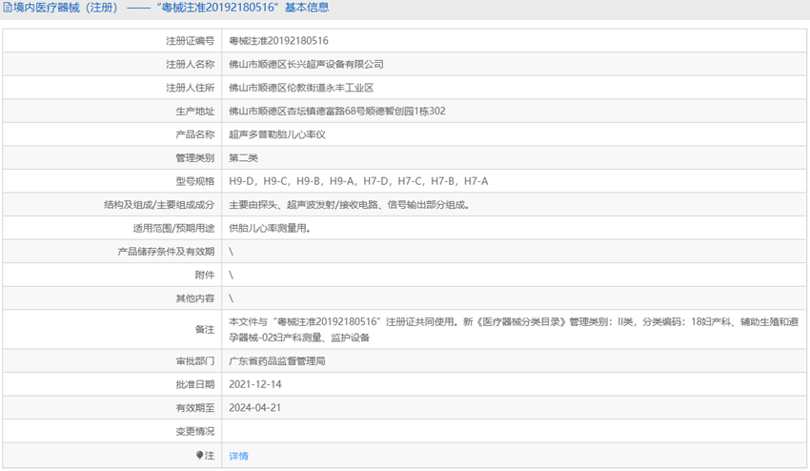Select expiry date 2024-04-21
The width and height of the screenshot is (810, 471).
255,407
